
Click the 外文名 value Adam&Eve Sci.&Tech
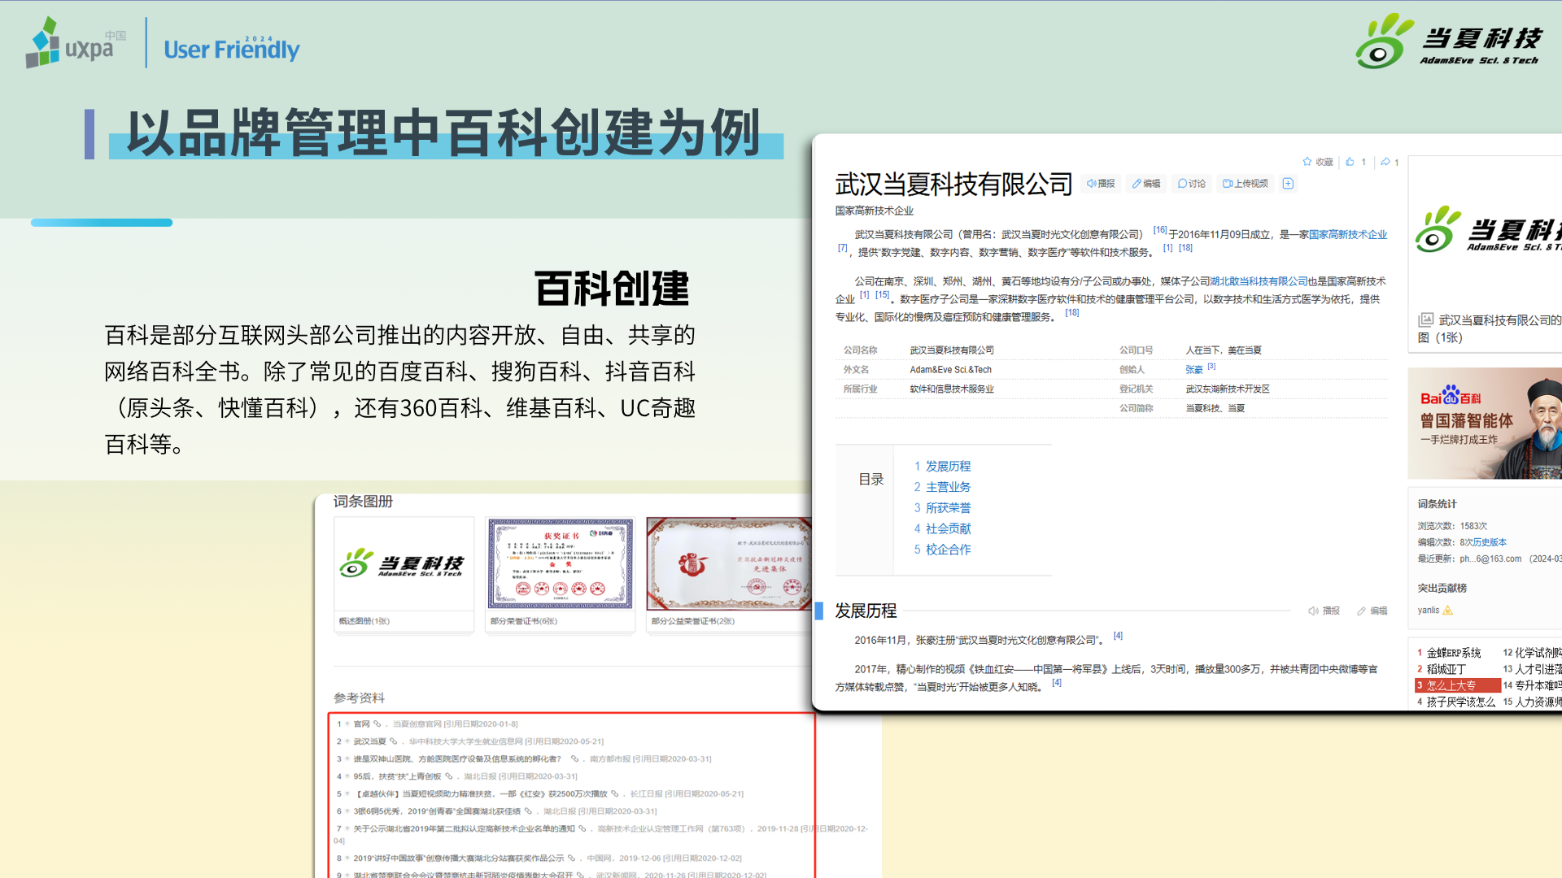(950, 370)
